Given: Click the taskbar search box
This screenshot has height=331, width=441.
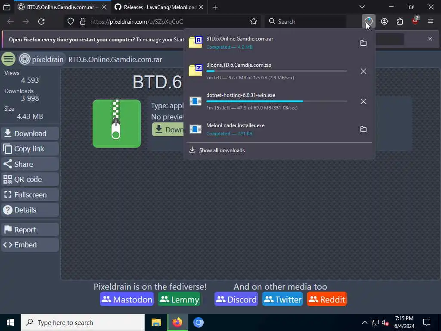Looking at the screenshot, I should coord(83,322).
